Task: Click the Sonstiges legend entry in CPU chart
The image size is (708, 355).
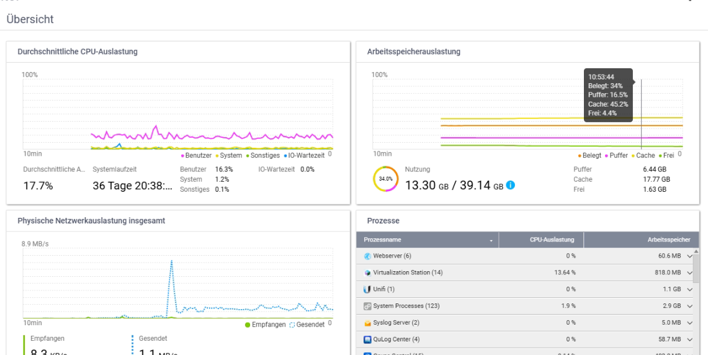Action: pyautogui.click(x=263, y=155)
